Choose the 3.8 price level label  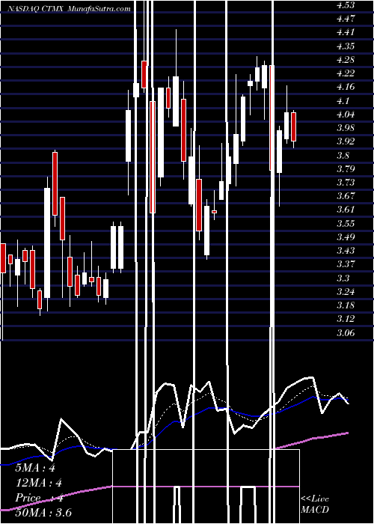(x=343, y=155)
